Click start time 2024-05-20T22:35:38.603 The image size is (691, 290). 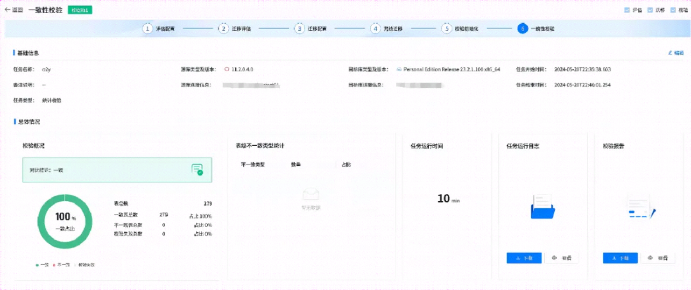582,69
